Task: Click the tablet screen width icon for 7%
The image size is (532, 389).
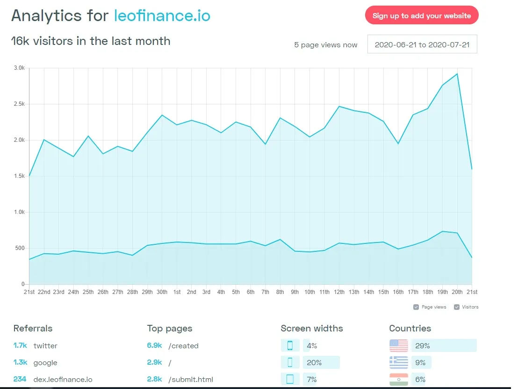Action: point(290,379)
